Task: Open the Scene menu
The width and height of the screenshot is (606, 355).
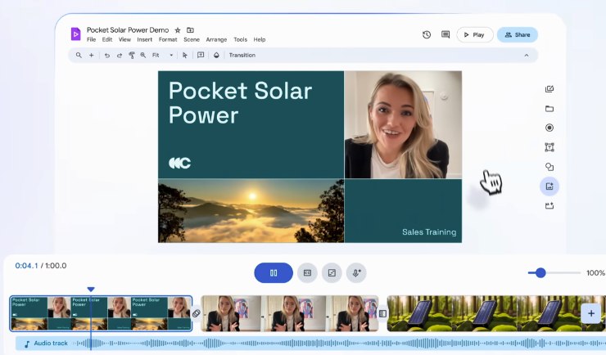Action: pyautogui.click(x=192, y=39)
